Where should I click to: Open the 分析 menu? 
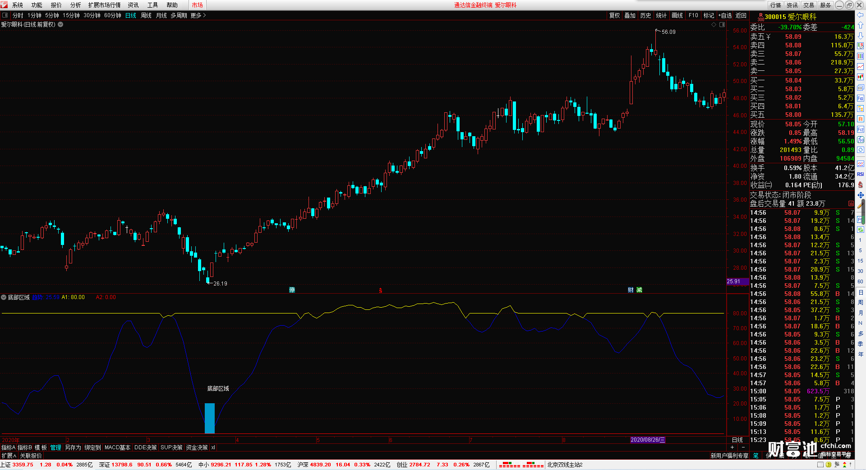76,5
